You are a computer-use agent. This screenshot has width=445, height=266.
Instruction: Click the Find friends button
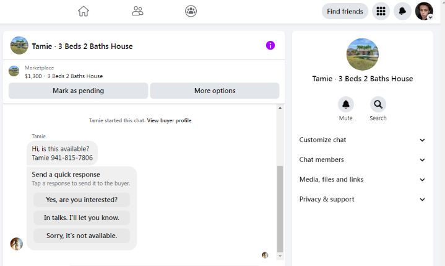(345, 11)
